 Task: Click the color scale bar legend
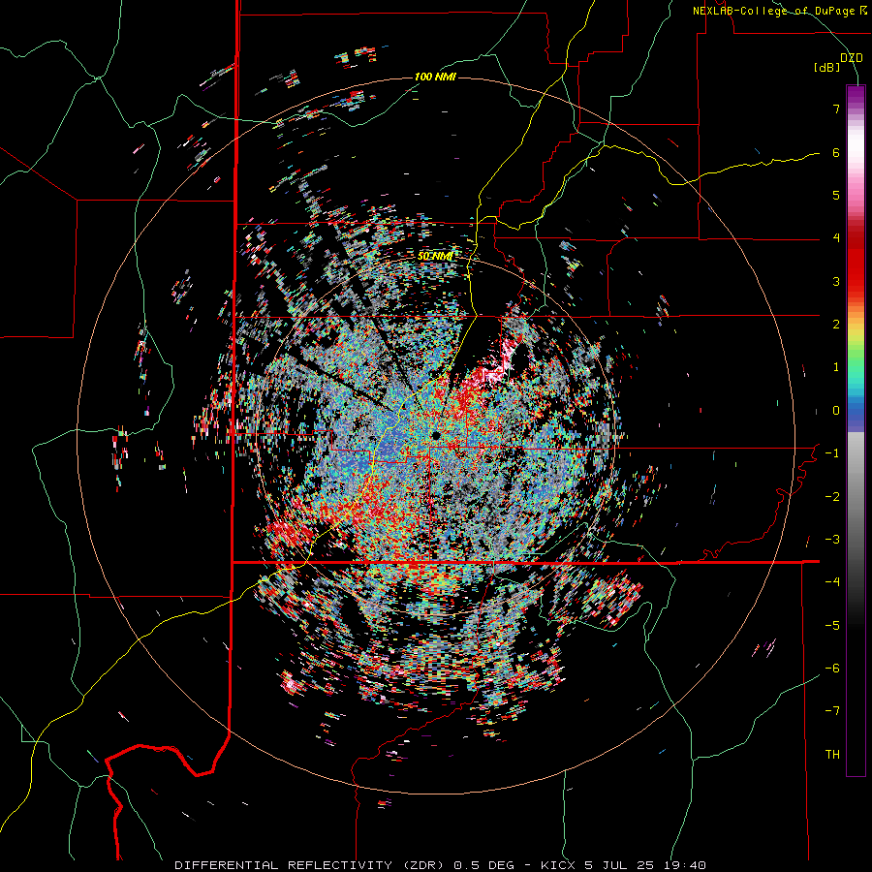coord(856,430)
